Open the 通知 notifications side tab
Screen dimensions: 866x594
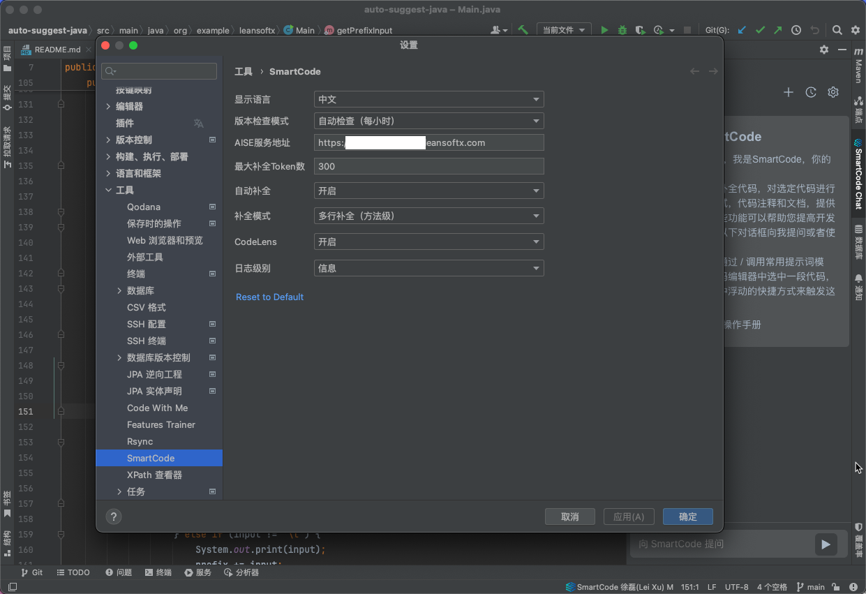click(858, 287)
